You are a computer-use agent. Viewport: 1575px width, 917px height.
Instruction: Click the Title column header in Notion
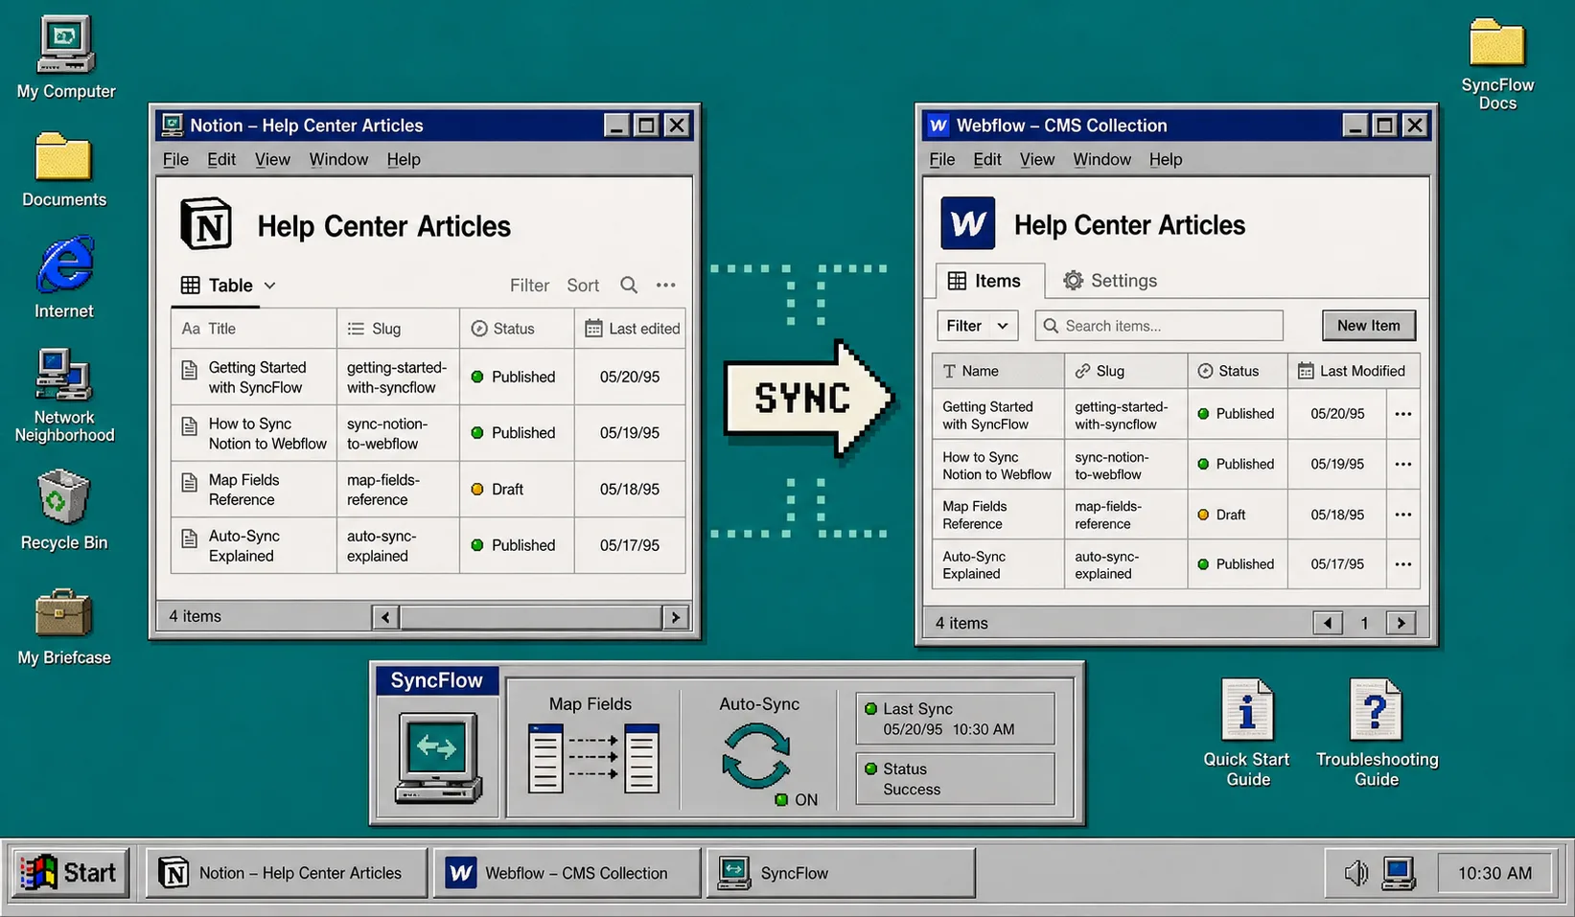coord(254,329)
